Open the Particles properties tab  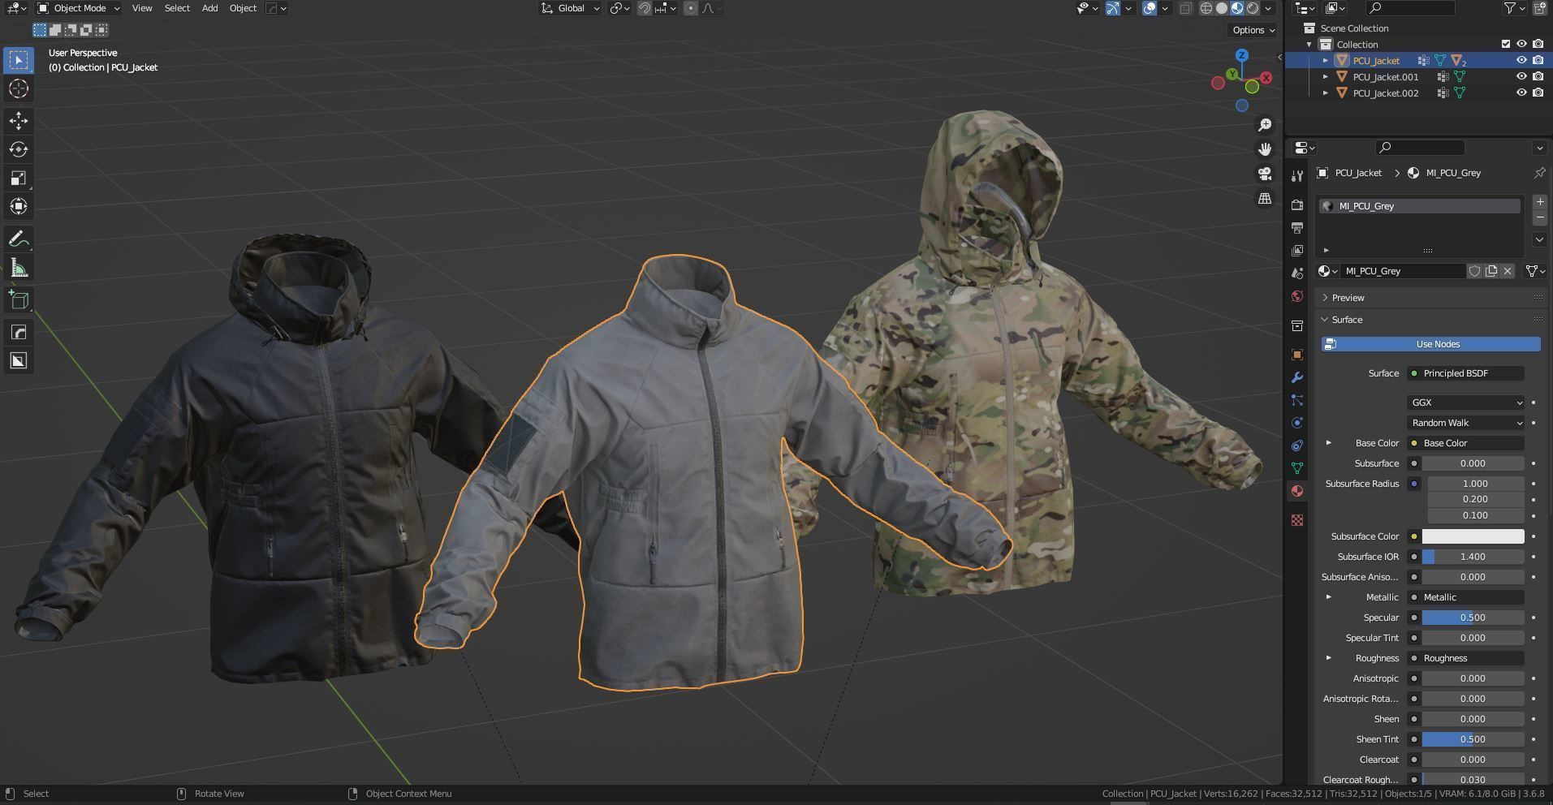pos(1297,400)
